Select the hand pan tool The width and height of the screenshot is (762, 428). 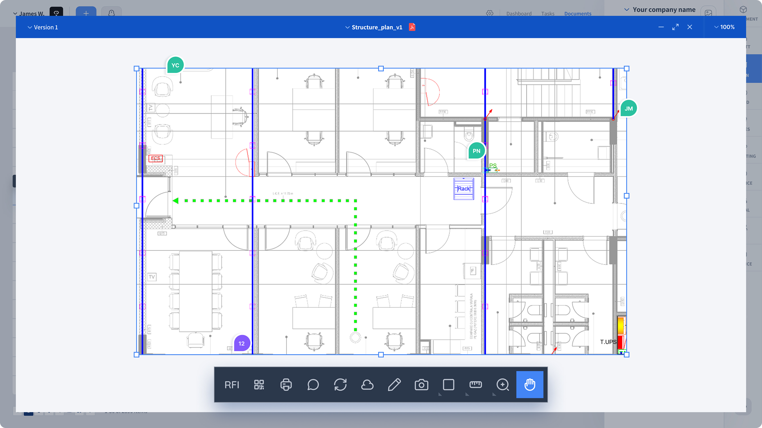click(530, 385)
